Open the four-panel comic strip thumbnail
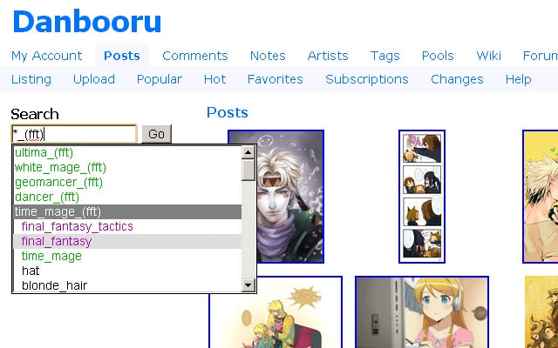558x348 pixels. 422,197
